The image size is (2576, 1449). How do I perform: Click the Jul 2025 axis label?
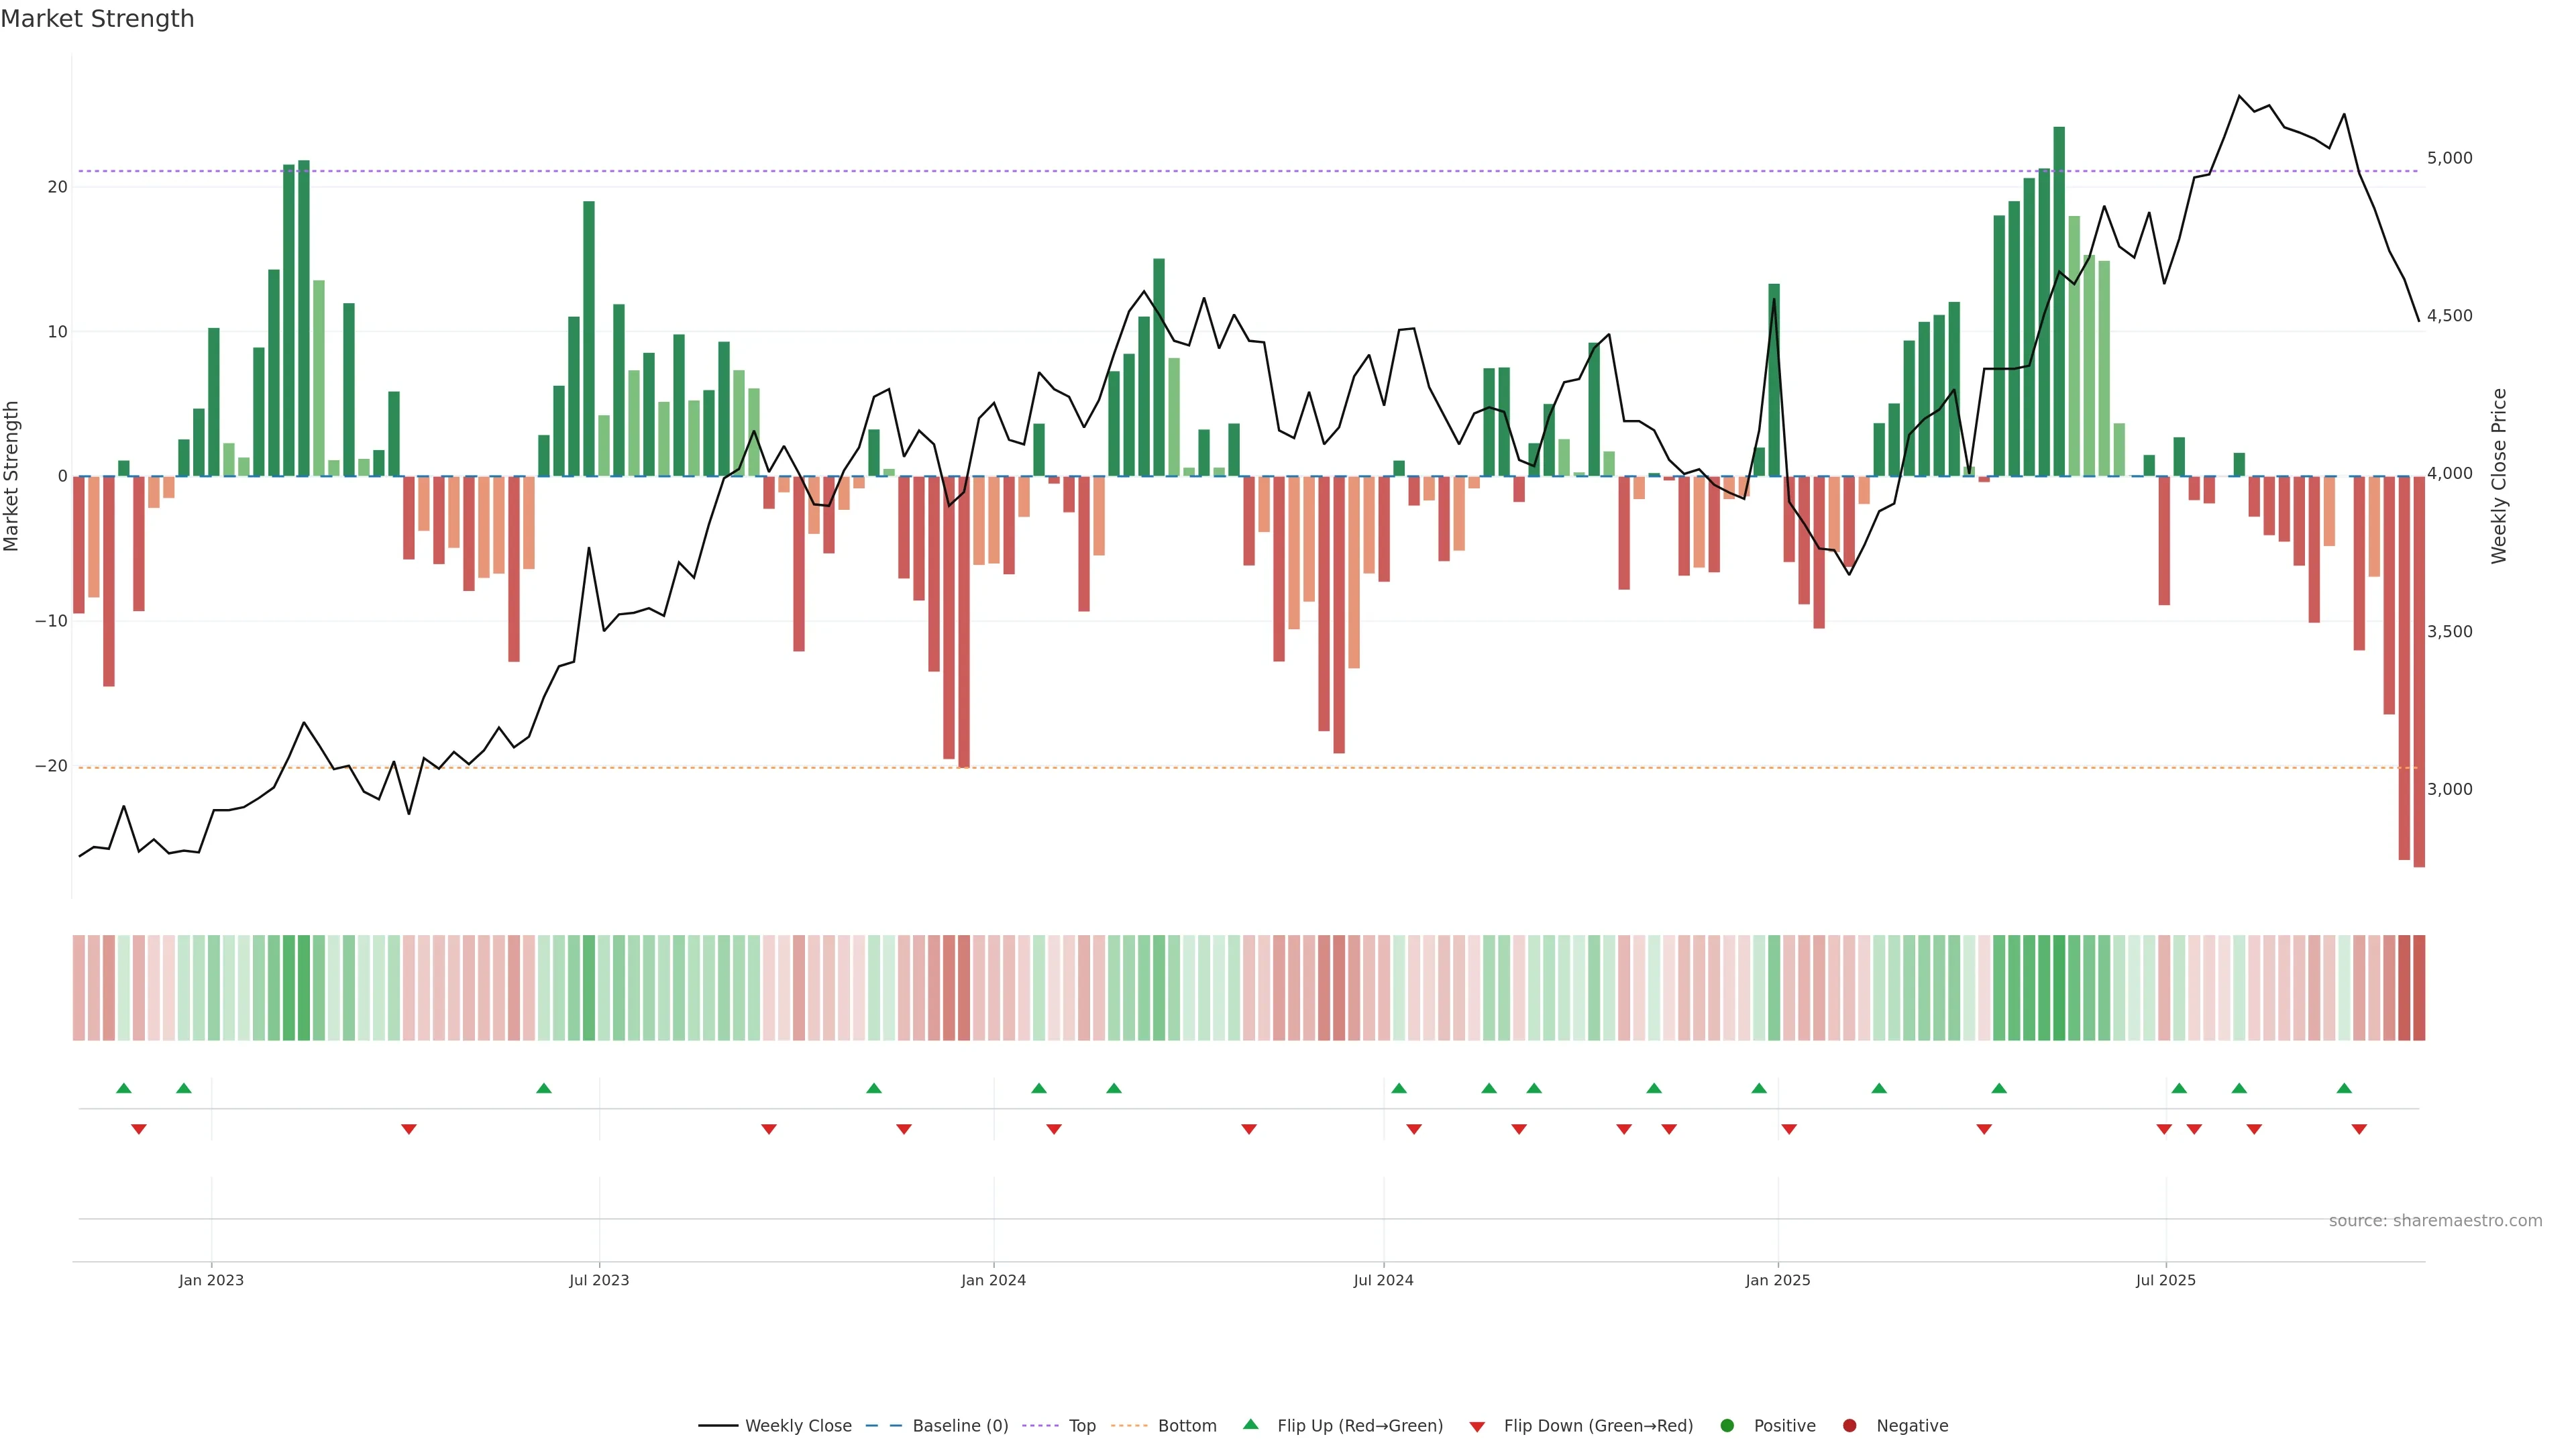(x=2166, y=1280)
